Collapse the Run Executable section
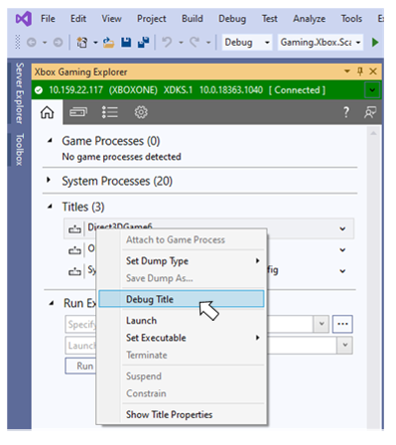 coord(52,303)
